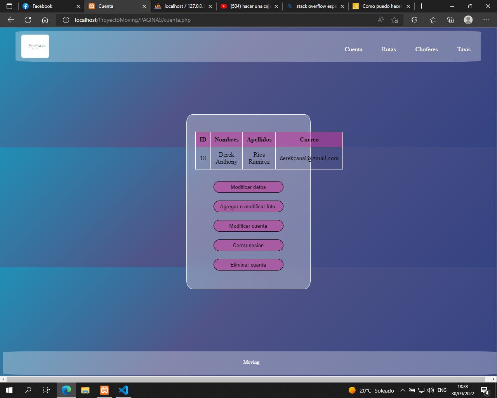
Task: Select the Correo column header
Action: pyautogui.click(x=309, y=140)
